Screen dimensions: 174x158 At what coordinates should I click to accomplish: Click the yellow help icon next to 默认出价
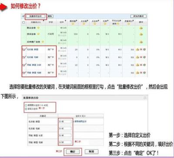coord(38,27)
